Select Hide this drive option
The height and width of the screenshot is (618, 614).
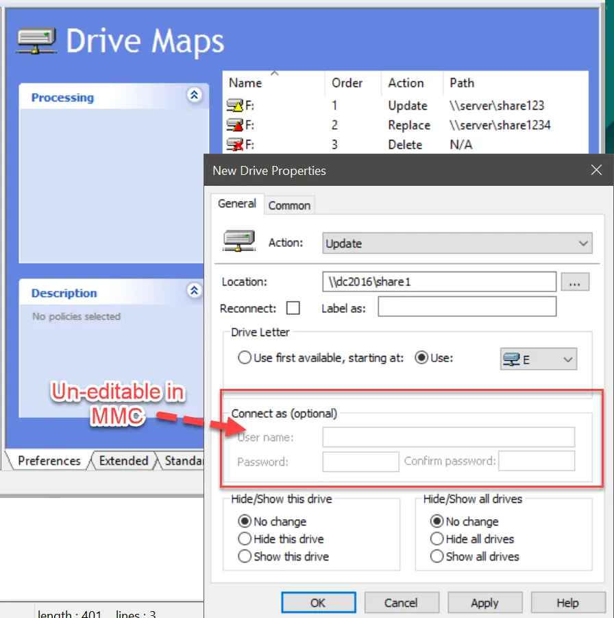pos(245,539)
